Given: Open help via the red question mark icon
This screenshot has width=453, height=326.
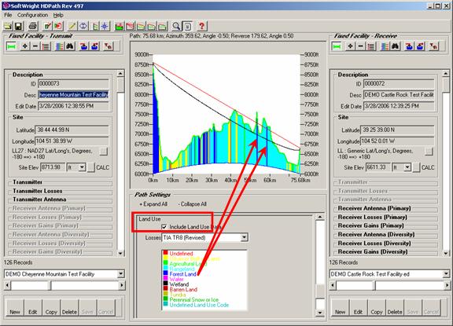Looking at the screenshot, I should [201, 26].
